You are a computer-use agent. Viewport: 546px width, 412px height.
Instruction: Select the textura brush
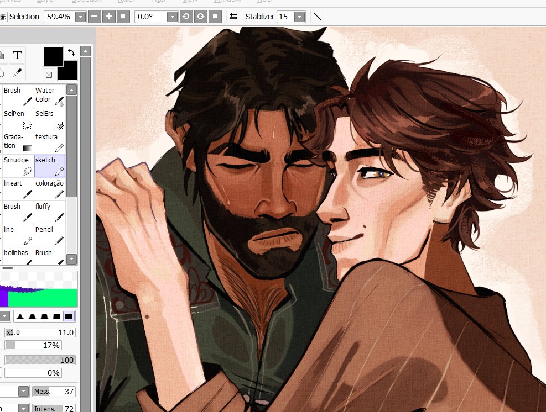pos(49,142)
